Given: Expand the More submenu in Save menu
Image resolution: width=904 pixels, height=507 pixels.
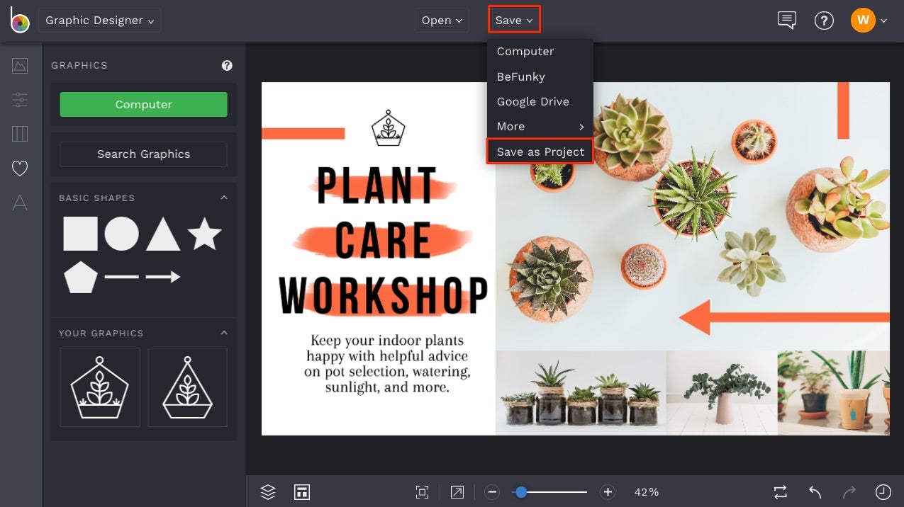Looking at the screenshot, I should [540, 126].
